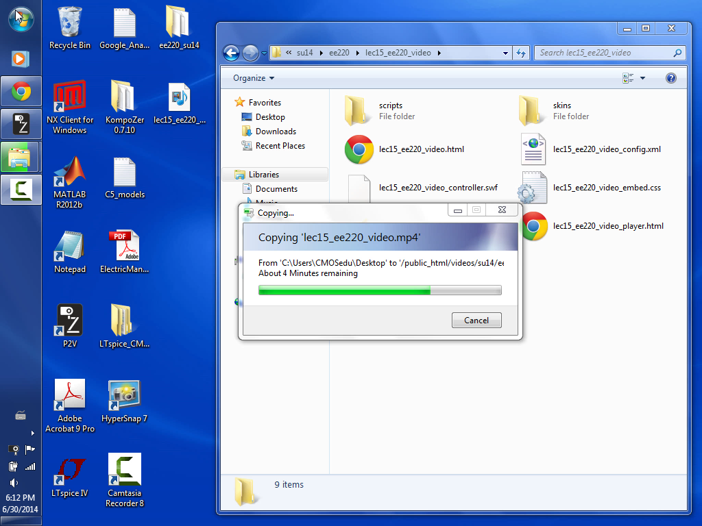
Task: Open Windows Media Player taskbar icon
Action: [21, 59]
